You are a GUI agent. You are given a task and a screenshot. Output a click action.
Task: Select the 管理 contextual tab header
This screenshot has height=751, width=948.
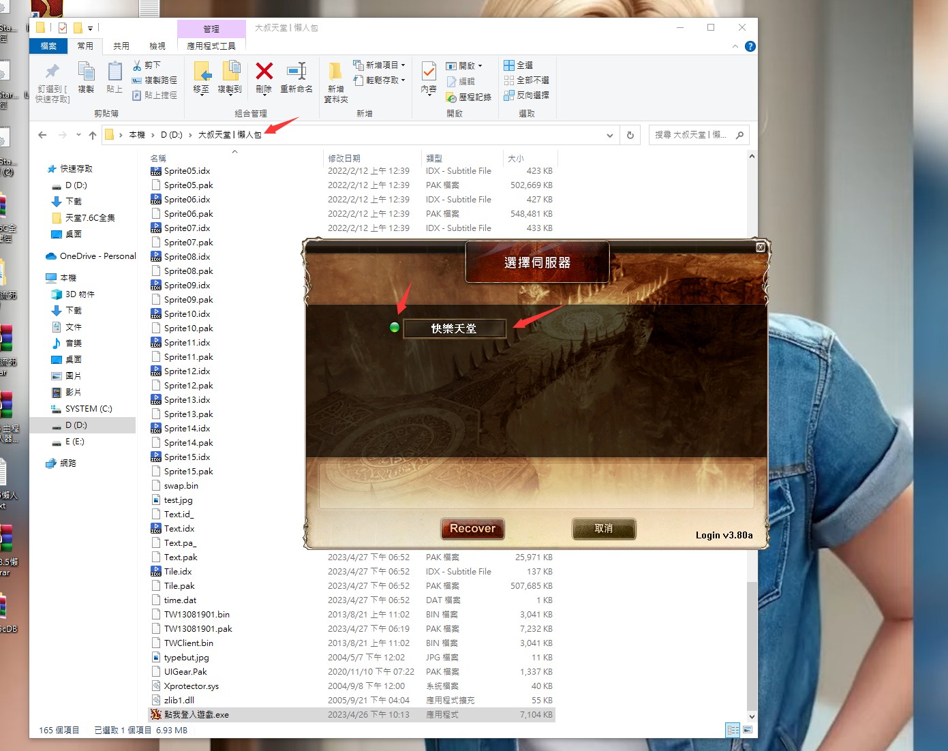(211, 29)
